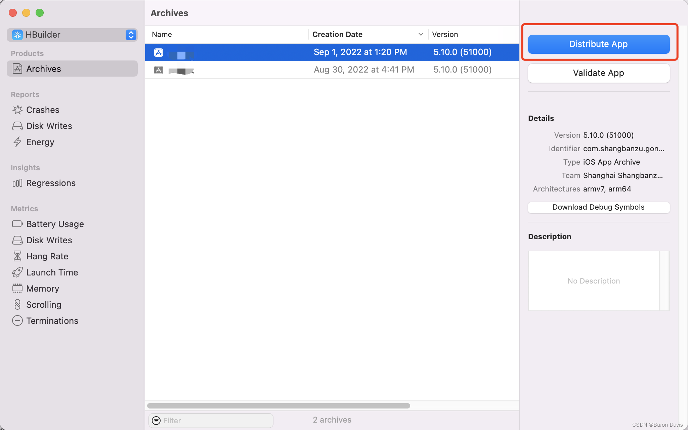Click the Archives icon in sidebar
This screenshot has width=688, height=430.
tap(17, 69)
